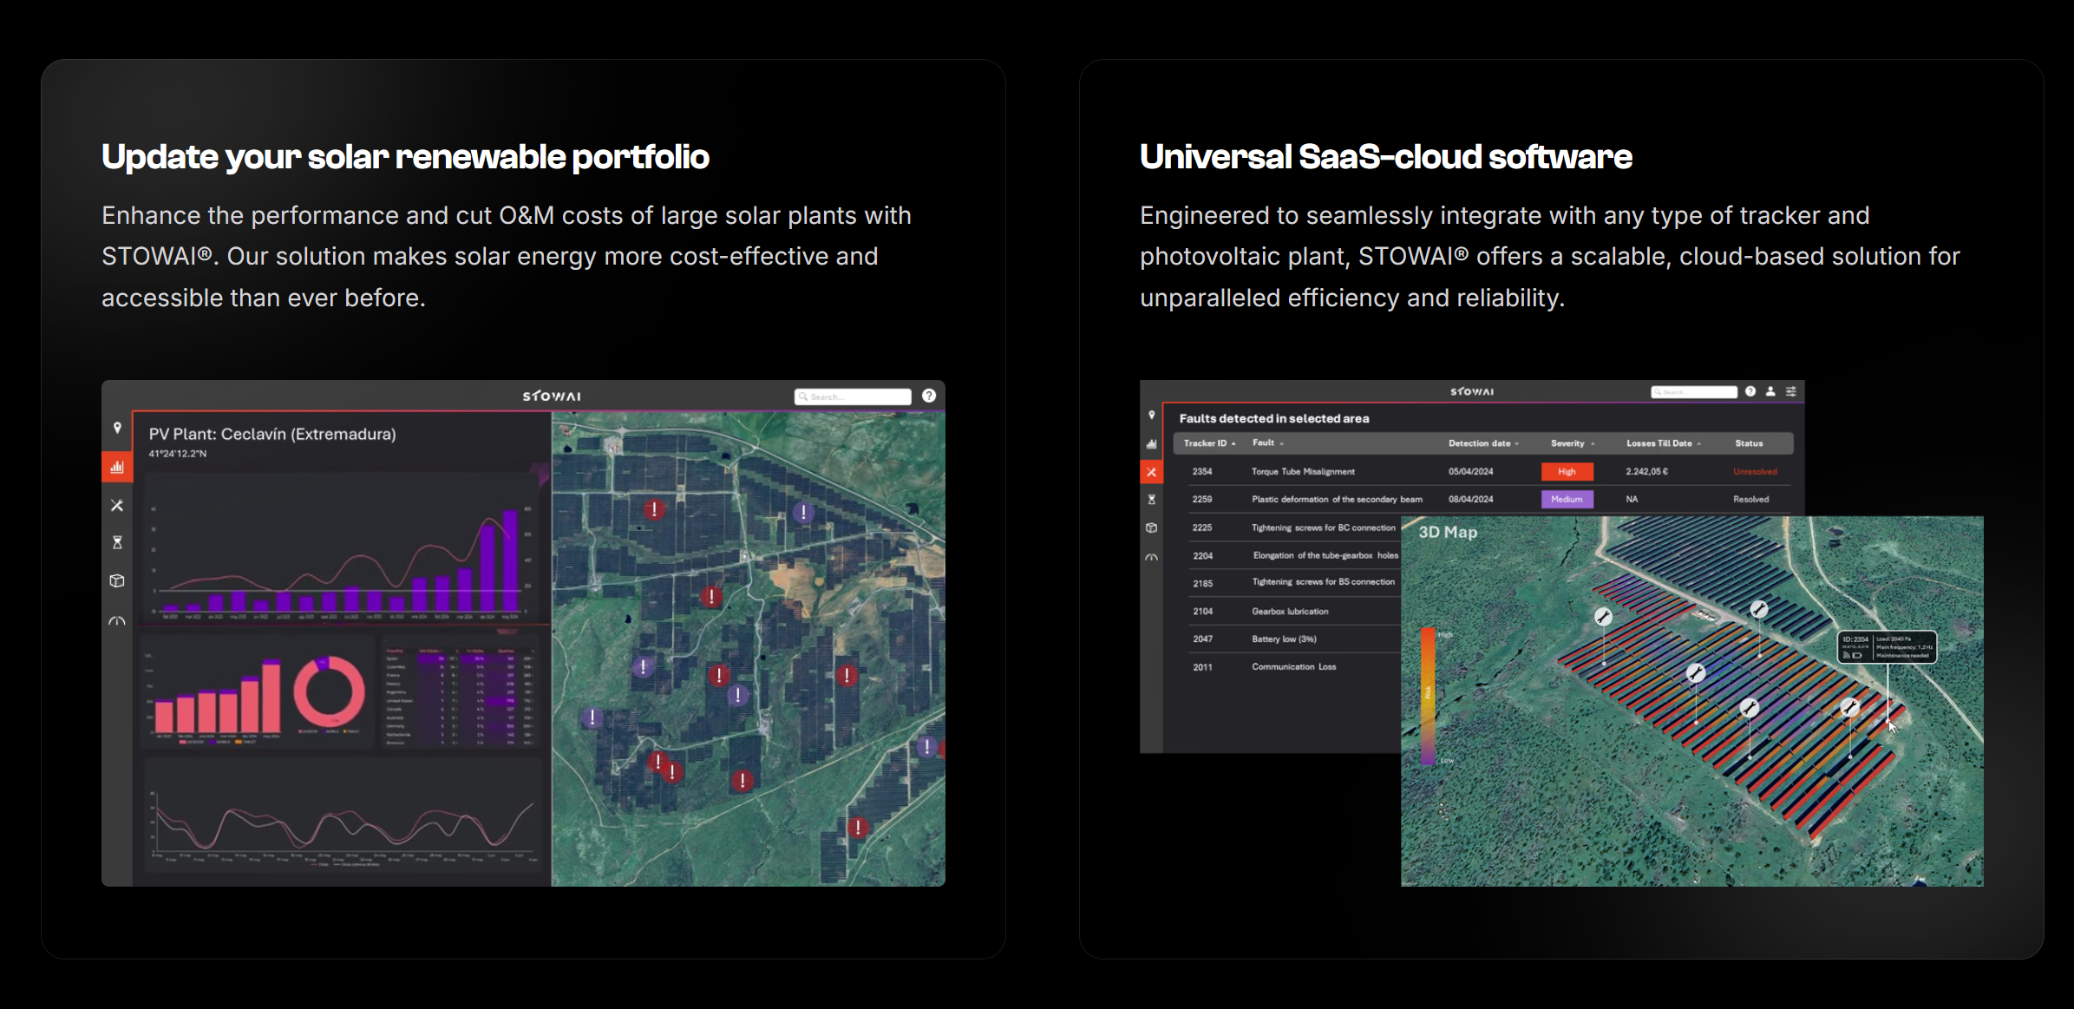The width and height of the screenshot is (2074, 1009).
Task: Select the Tightening screws for BS connection fault
Action: (x=1323, y=582)
